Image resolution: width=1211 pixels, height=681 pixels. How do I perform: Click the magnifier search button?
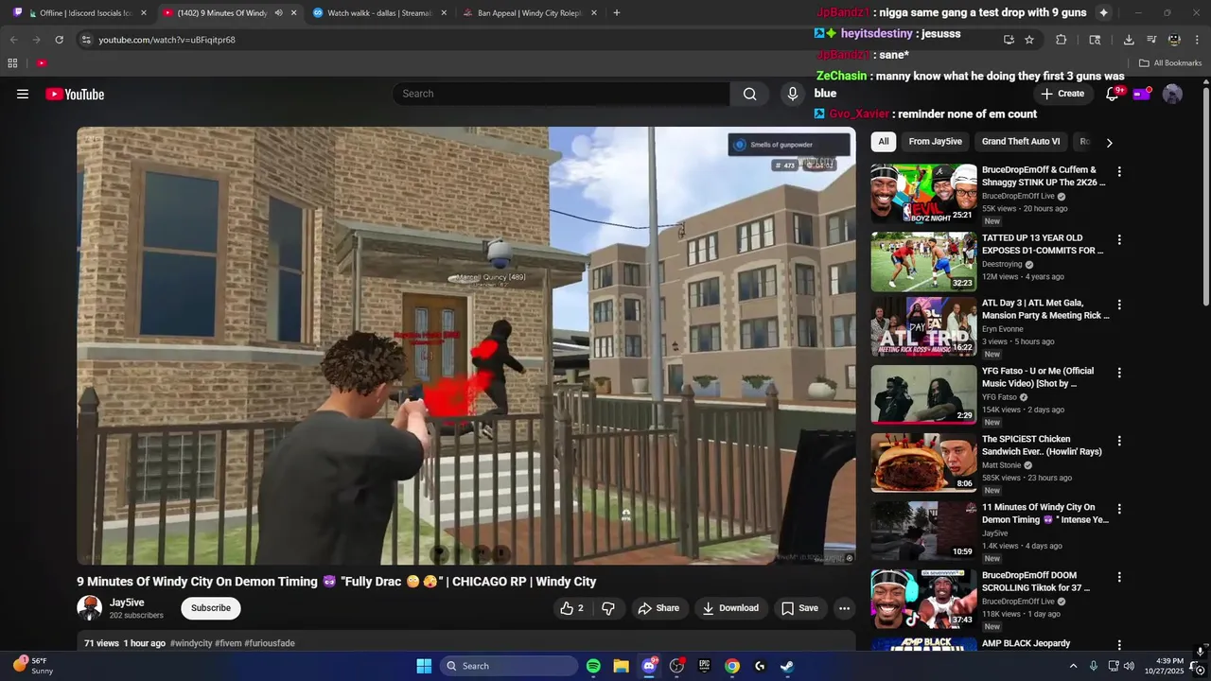pyautogui.click(x=749, y=94)
